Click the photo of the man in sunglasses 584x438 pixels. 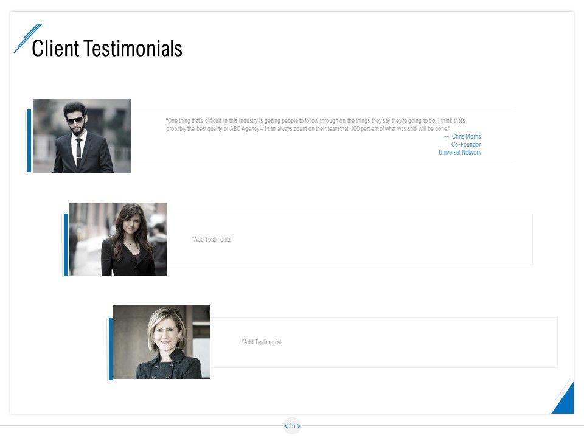82,136
